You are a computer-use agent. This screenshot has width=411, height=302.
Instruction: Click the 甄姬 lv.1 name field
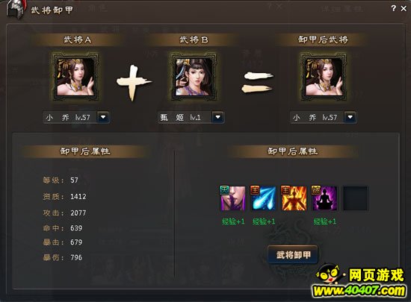(185, 117)
